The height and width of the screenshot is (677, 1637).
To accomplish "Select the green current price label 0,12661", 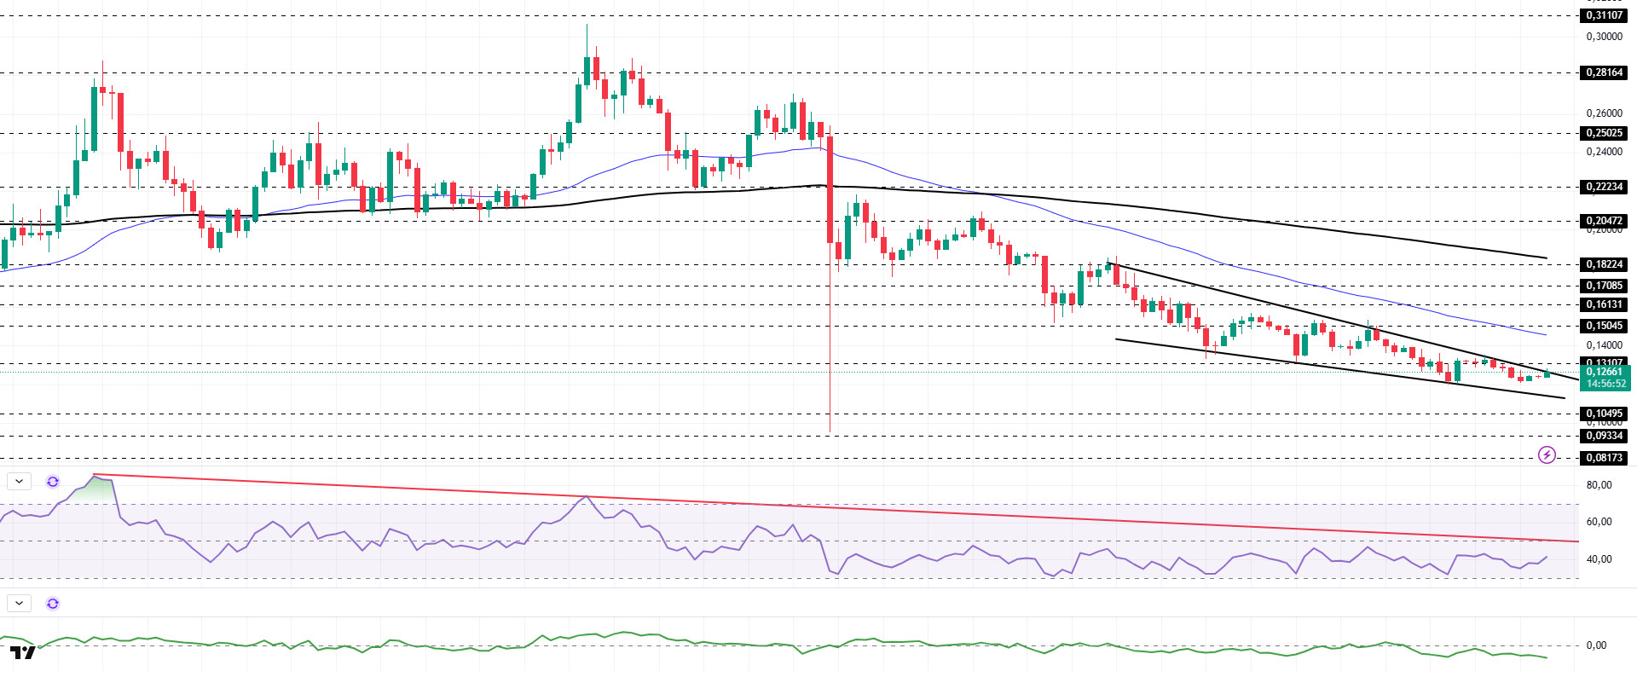I will (x=1604, y=372).
